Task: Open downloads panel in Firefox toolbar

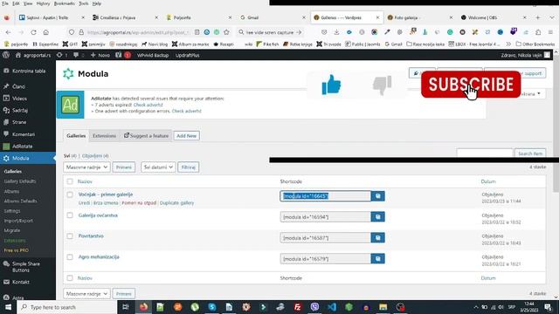Action: 336,32
